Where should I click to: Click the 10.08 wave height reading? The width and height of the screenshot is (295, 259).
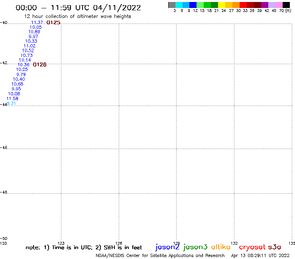pos(14,94)
